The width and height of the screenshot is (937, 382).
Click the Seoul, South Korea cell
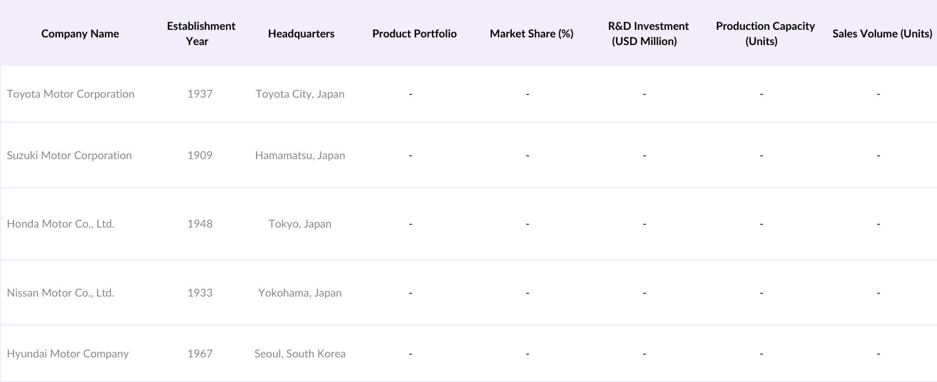coord(300,353)
